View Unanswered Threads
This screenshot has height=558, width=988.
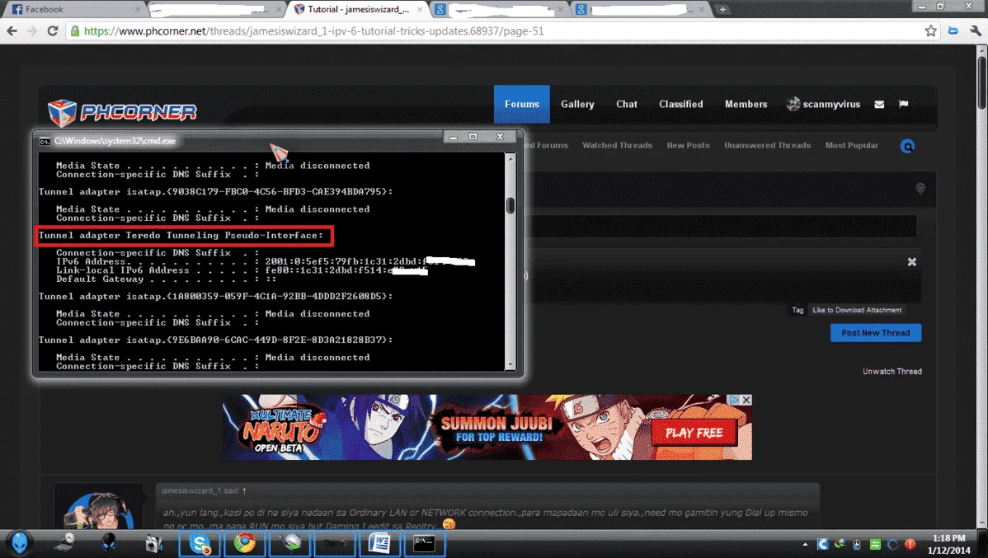[x=767, y=146]
